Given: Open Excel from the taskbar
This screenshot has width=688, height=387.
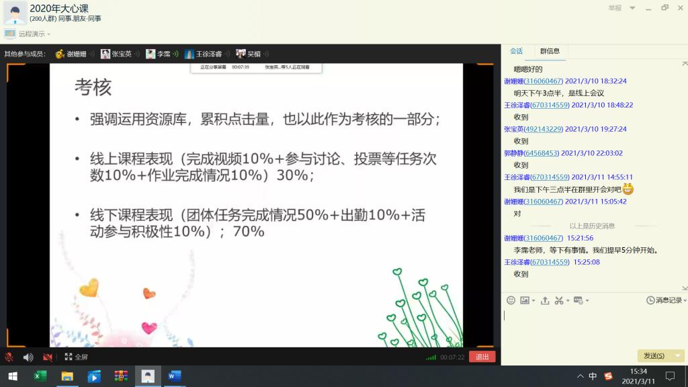Looking at the screenshot, I should pos(40,376).
